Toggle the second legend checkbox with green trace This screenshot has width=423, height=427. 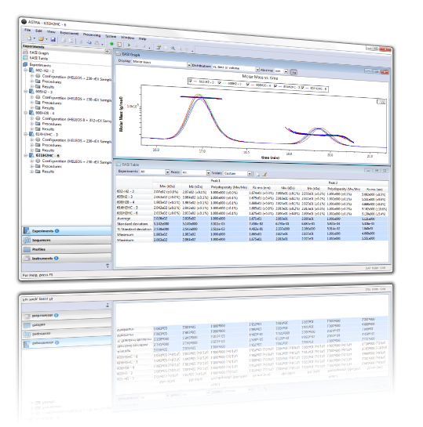[x=220, y=83]
